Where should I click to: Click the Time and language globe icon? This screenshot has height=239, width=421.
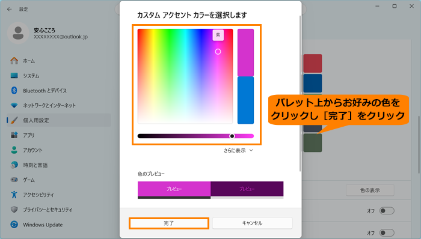click(14, 165)
